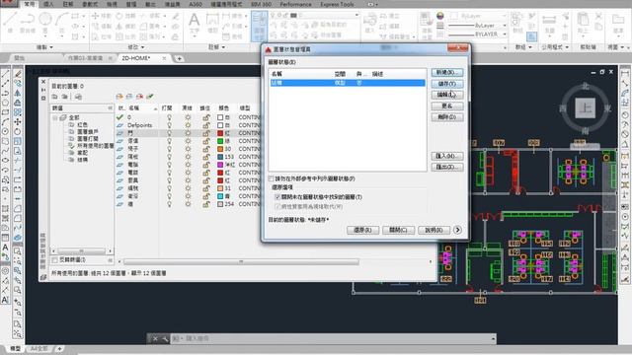The width and height of the screenshot is (632, 355).
Task: Check the 請勿在外部參考中列示圖層狀態 checkbox
Action: (x=272, y=178)
